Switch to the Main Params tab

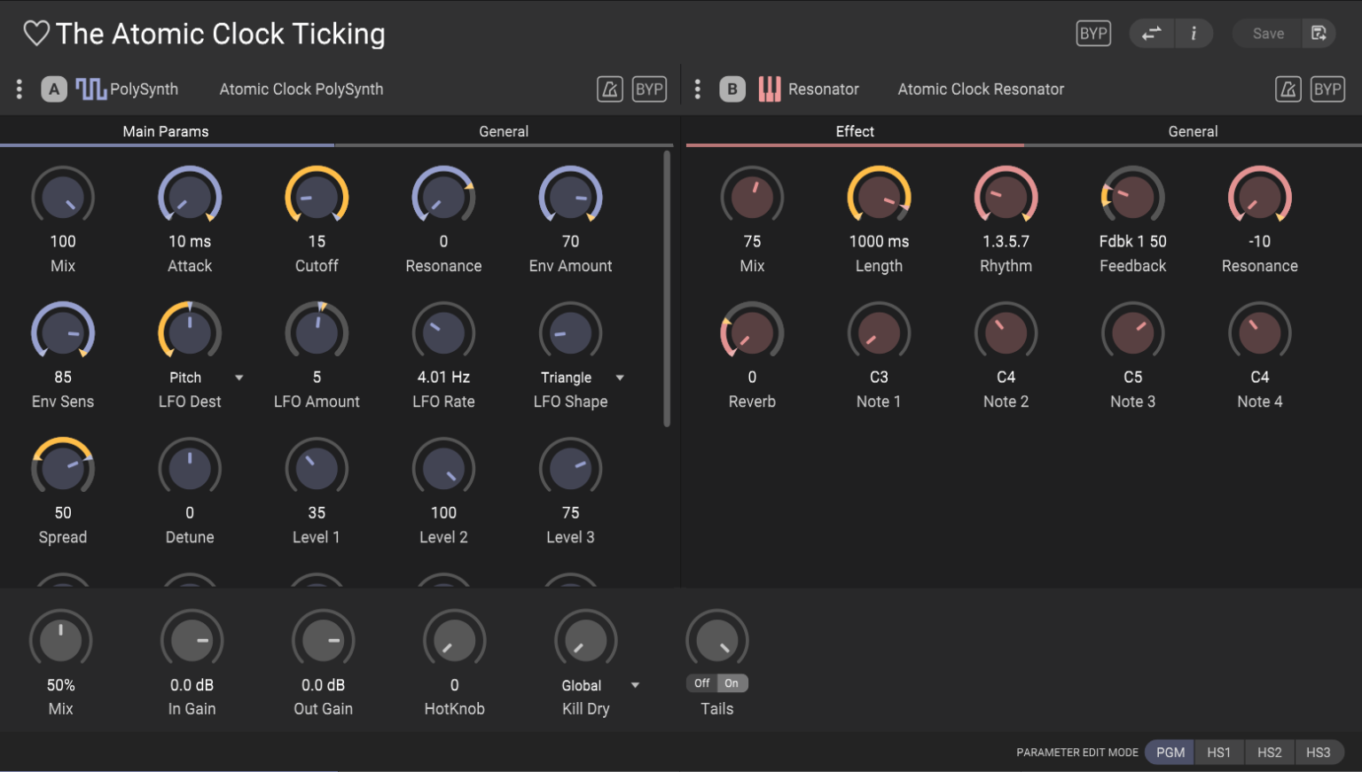pyautogui.click(x=167, y=131)
